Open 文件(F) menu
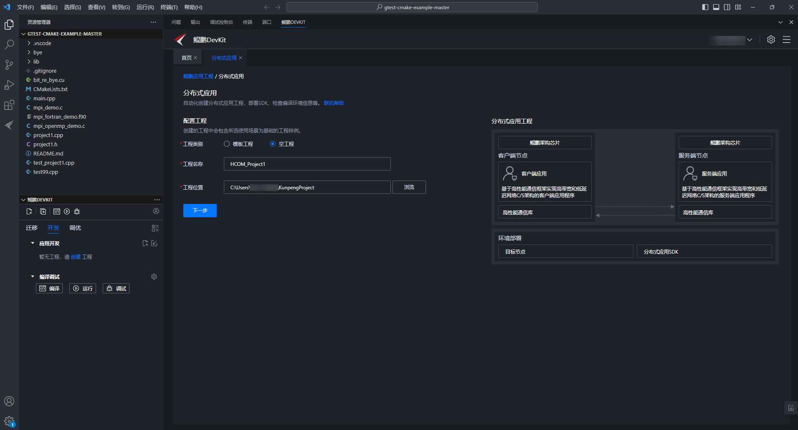 pyautogui.click(x=25, y=7)
